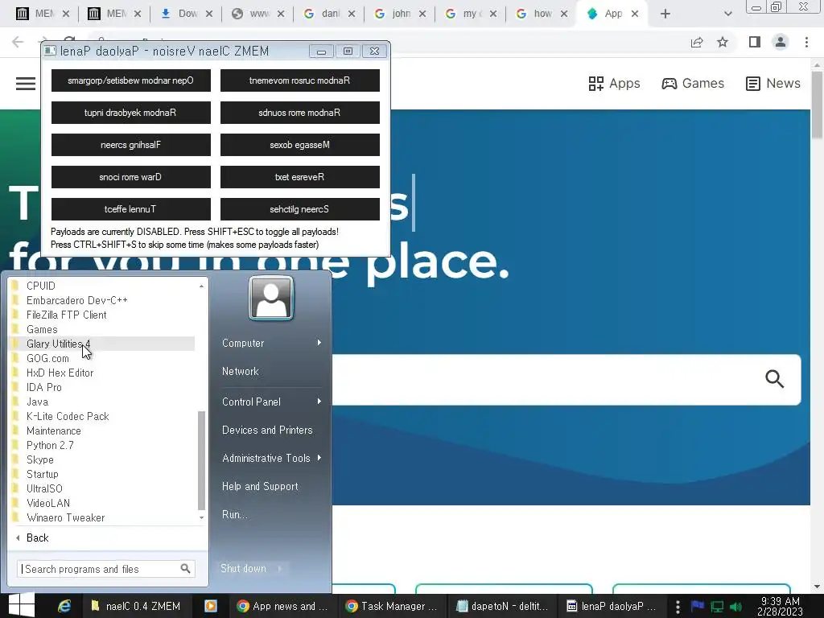
Task: Switch to 'App news and' Chrome taskbar item
Action: pyautogui.click(x=282, y=606)
